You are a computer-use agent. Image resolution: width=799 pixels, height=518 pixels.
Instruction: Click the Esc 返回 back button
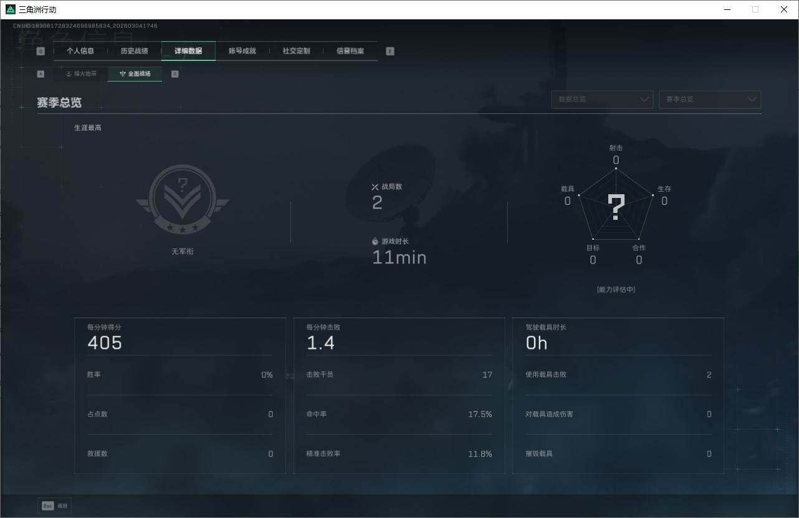(x=55, y=506)
